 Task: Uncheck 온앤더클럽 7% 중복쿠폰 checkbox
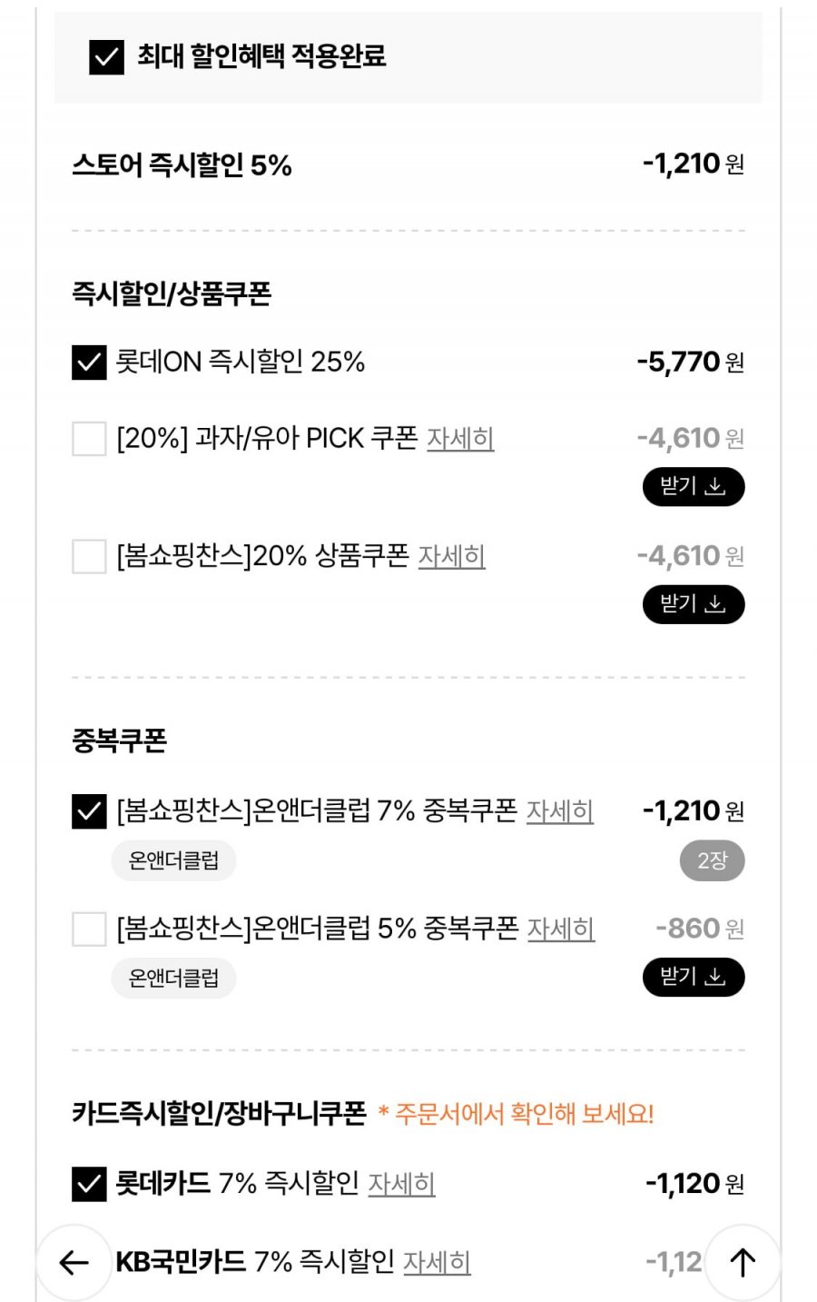coord(89,811)
